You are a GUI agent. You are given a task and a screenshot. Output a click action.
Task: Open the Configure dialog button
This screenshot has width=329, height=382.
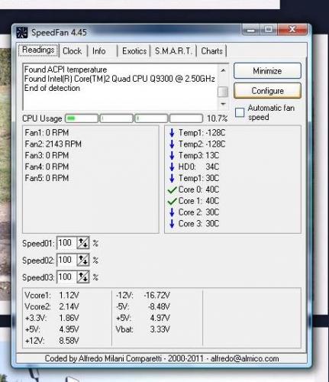(267, 91)
